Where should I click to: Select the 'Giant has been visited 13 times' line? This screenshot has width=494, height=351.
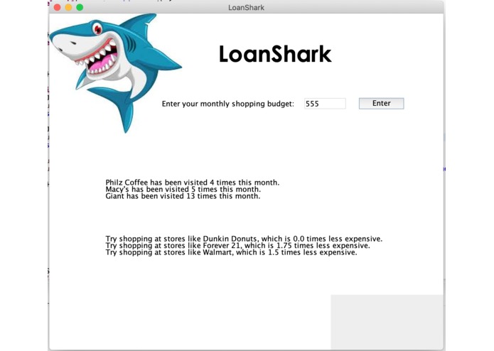pos(183,196)
